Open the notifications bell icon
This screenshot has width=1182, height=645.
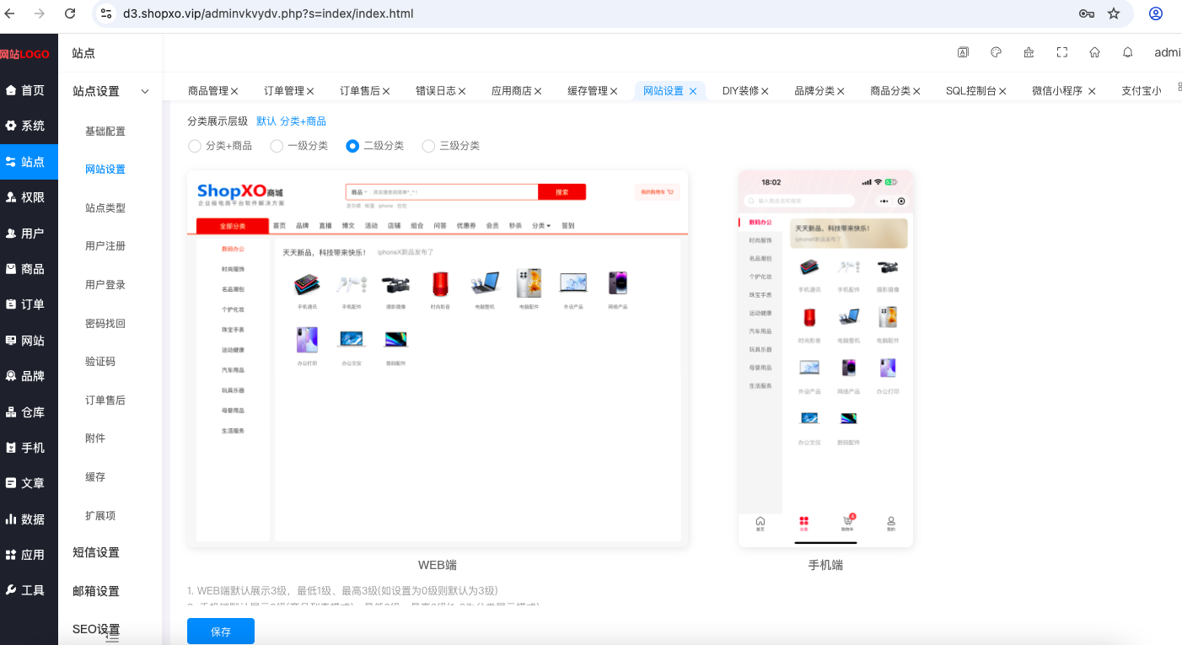[1127, 52]
